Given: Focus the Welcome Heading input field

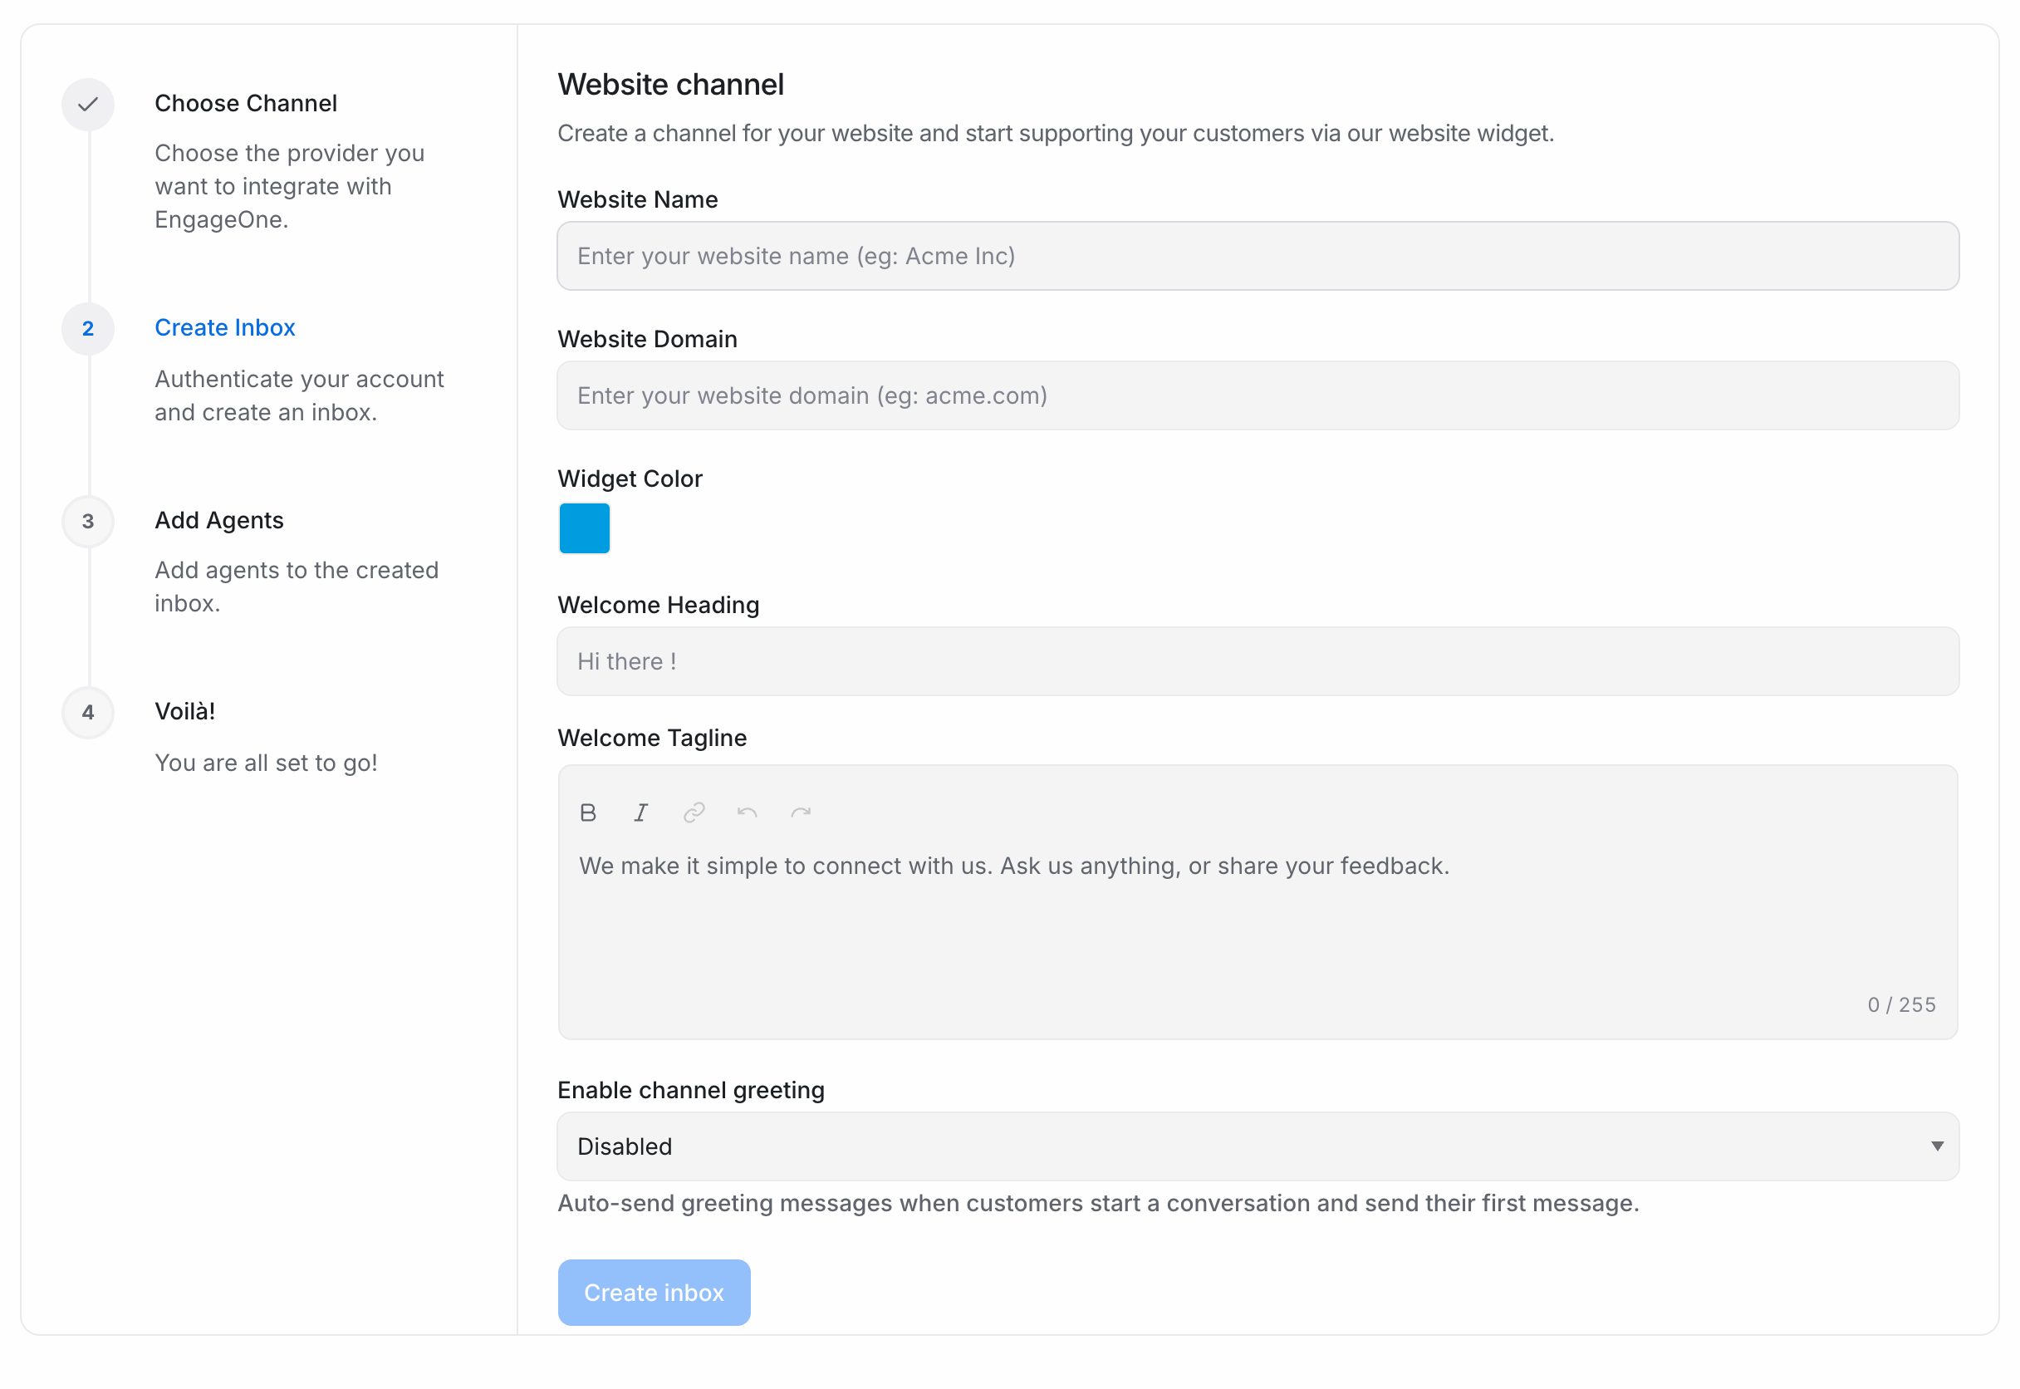Looking at the screenshot, I should 1257,661.
